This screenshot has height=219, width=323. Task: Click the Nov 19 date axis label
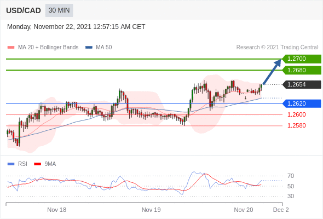[x=151, y=210]
